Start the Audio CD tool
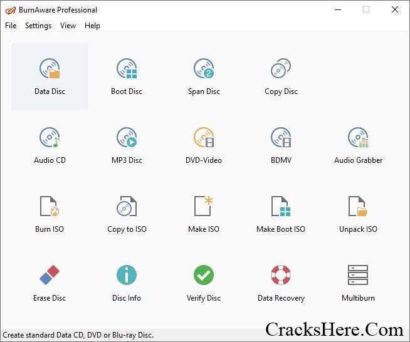Screen dimensions: 410x342 point(50,145)
